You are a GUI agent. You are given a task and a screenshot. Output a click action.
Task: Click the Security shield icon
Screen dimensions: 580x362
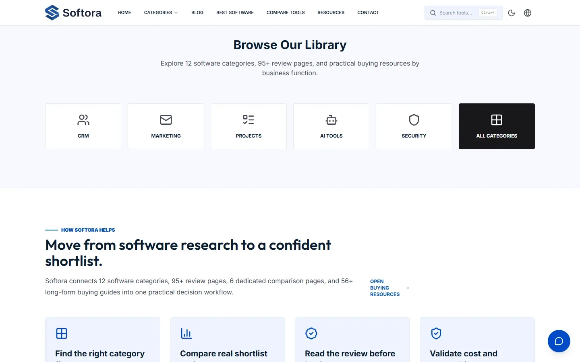[x=414, y=120]
